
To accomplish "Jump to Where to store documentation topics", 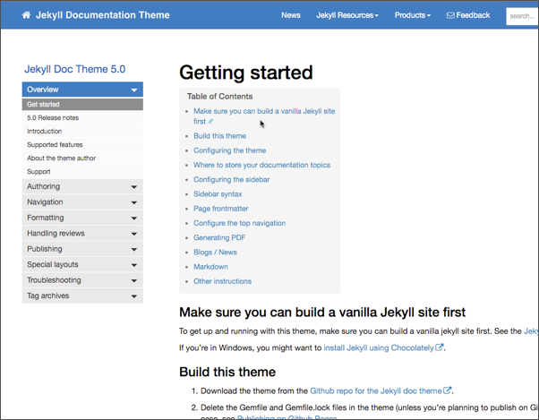I will [x=261, y=165].
